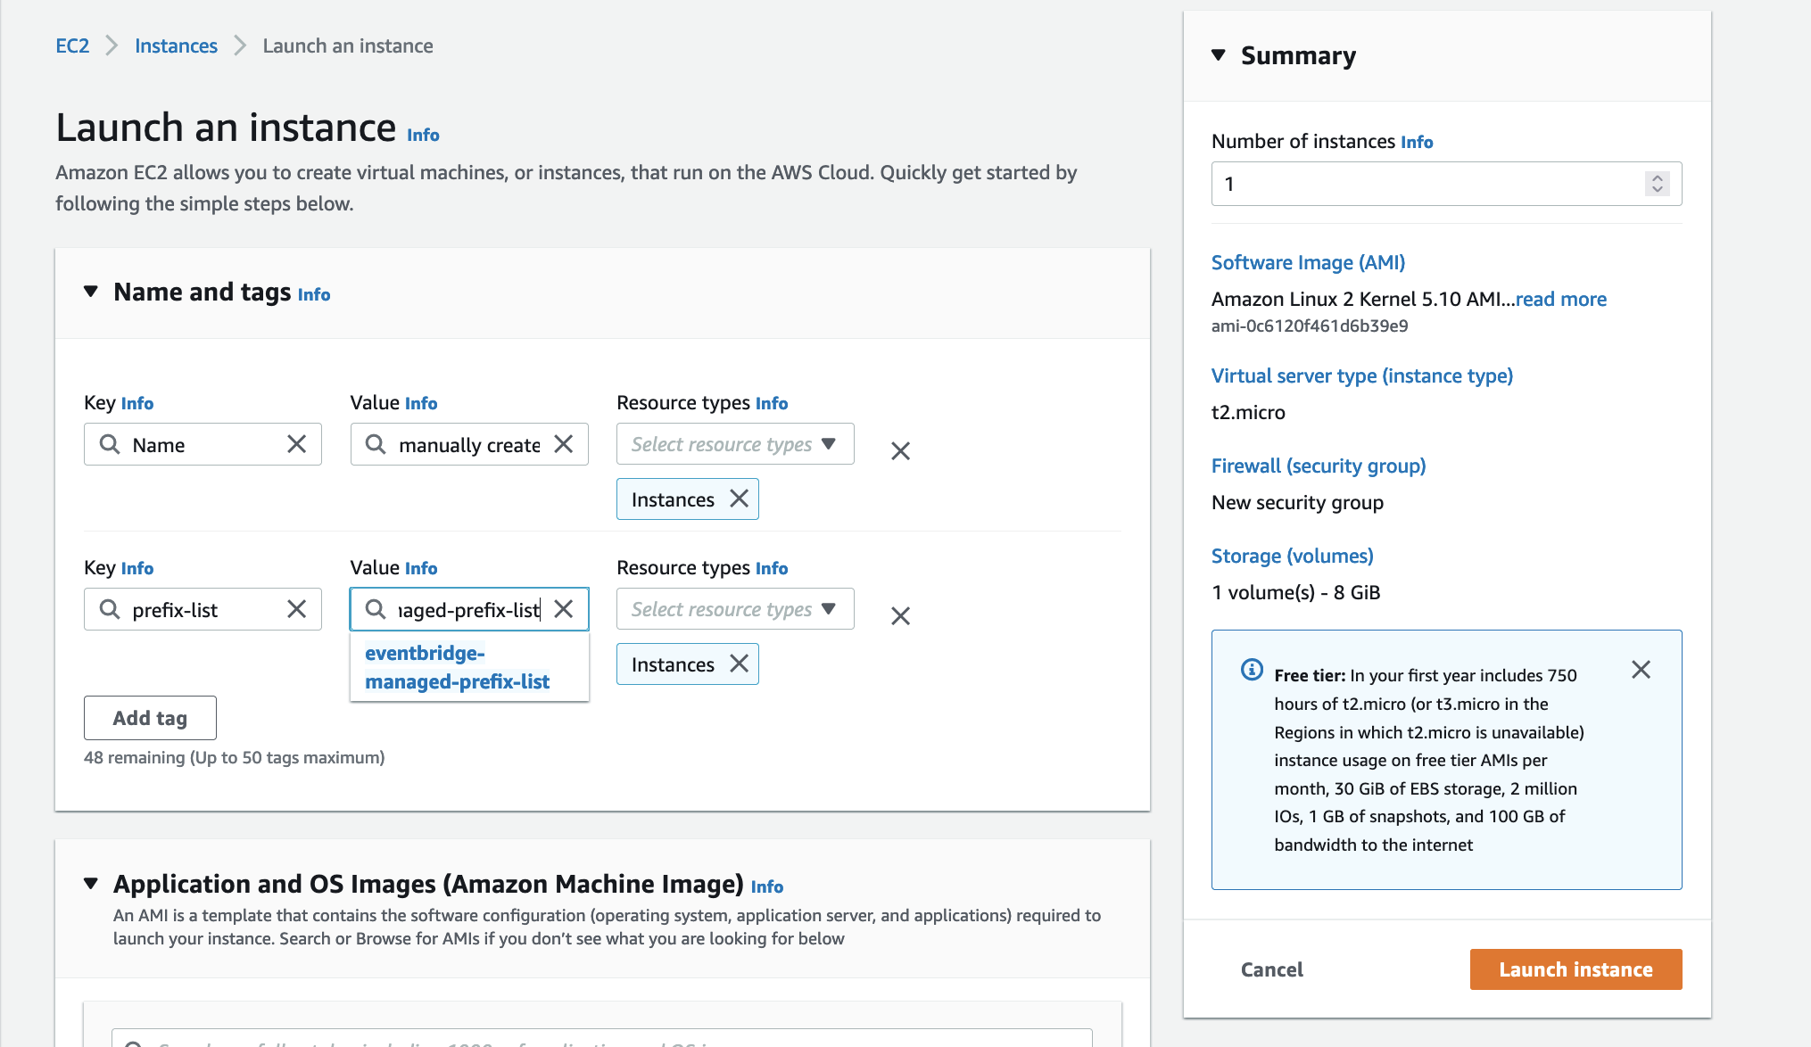1811x1047 pixels.
Task: Click 'New security group' summary text
Action: coord(1297,503)
